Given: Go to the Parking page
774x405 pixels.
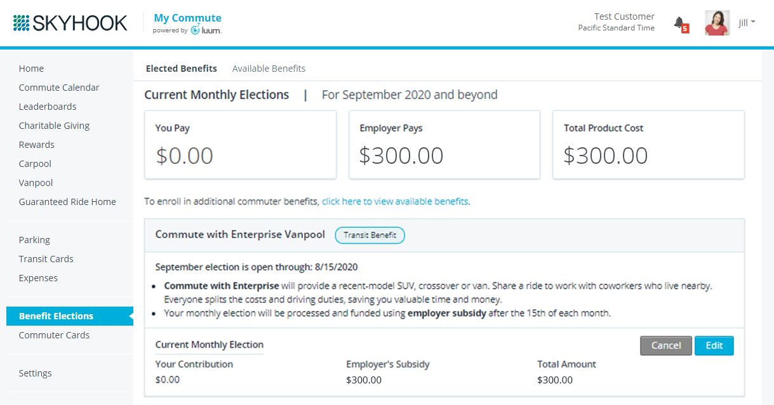Looking at the screenshot, I should pyautogui.click(x=34, y=240).
